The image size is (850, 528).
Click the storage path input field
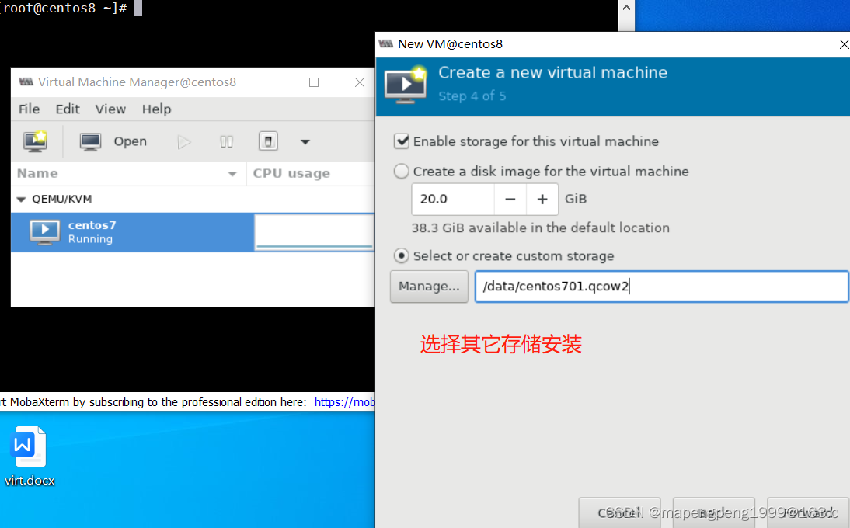[661, 287]
